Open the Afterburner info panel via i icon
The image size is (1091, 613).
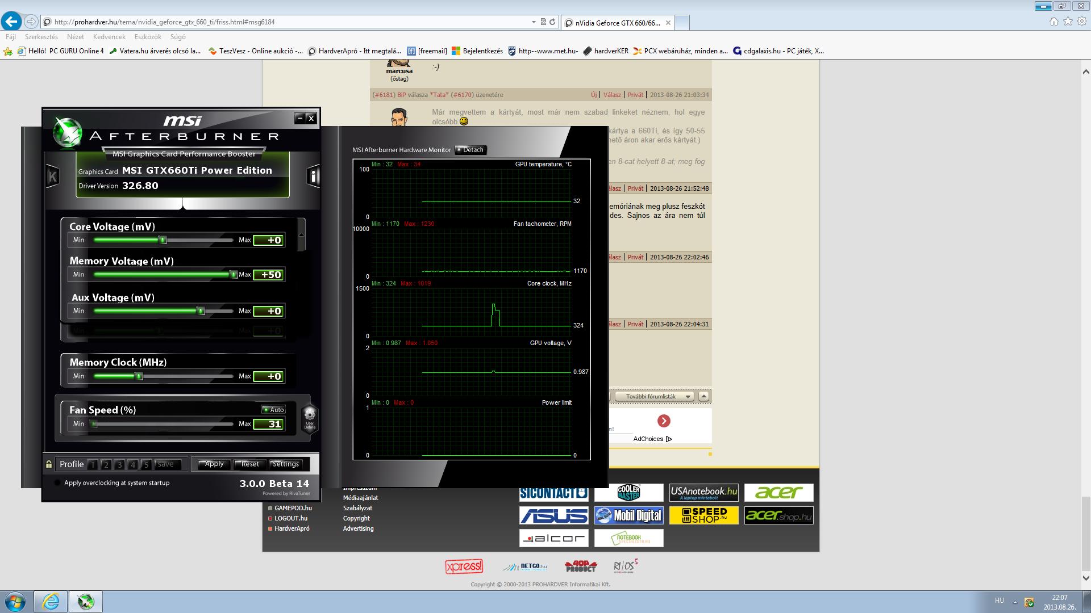[x=313, y=177]
